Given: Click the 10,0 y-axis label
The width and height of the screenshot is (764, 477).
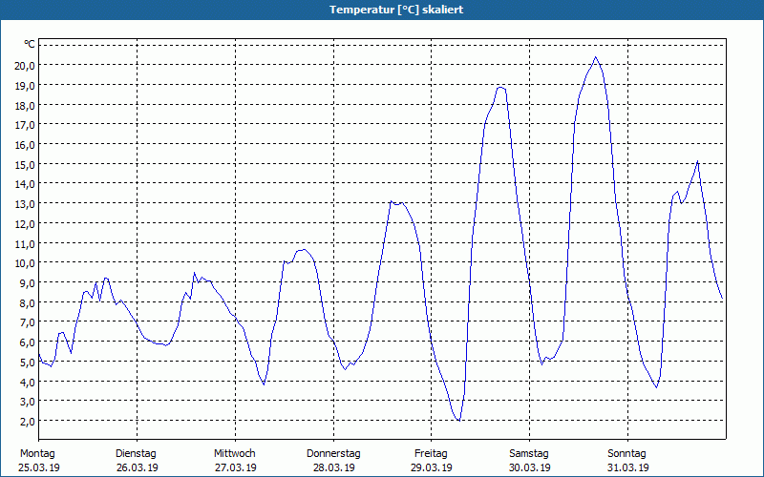Looking at the screenshot, I should (x=25, y=262).
